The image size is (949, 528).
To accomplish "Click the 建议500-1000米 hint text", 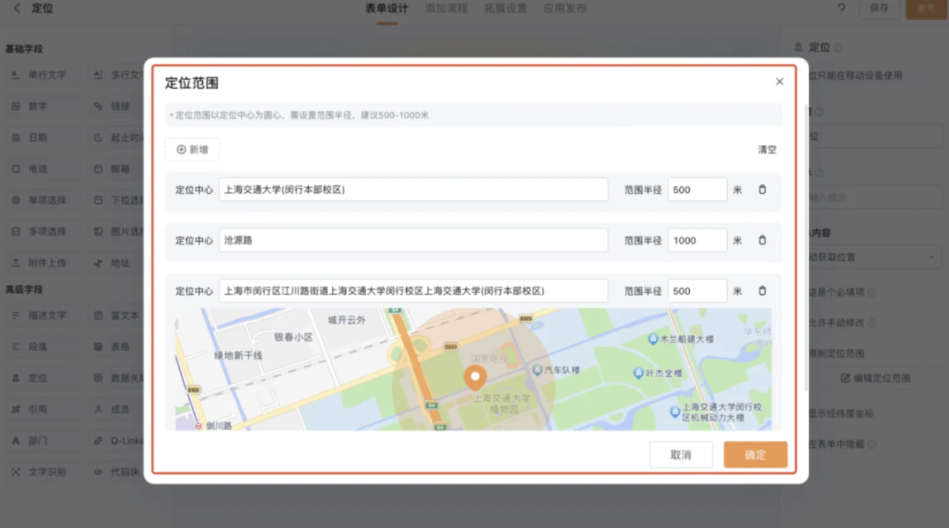I will point(394,115).
